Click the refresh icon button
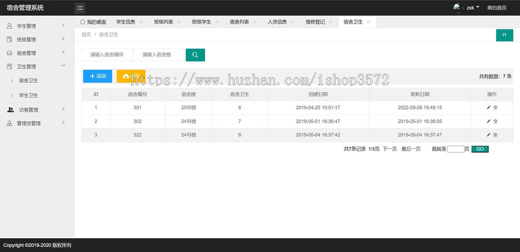Screen dimensions: 520x252 504,35
